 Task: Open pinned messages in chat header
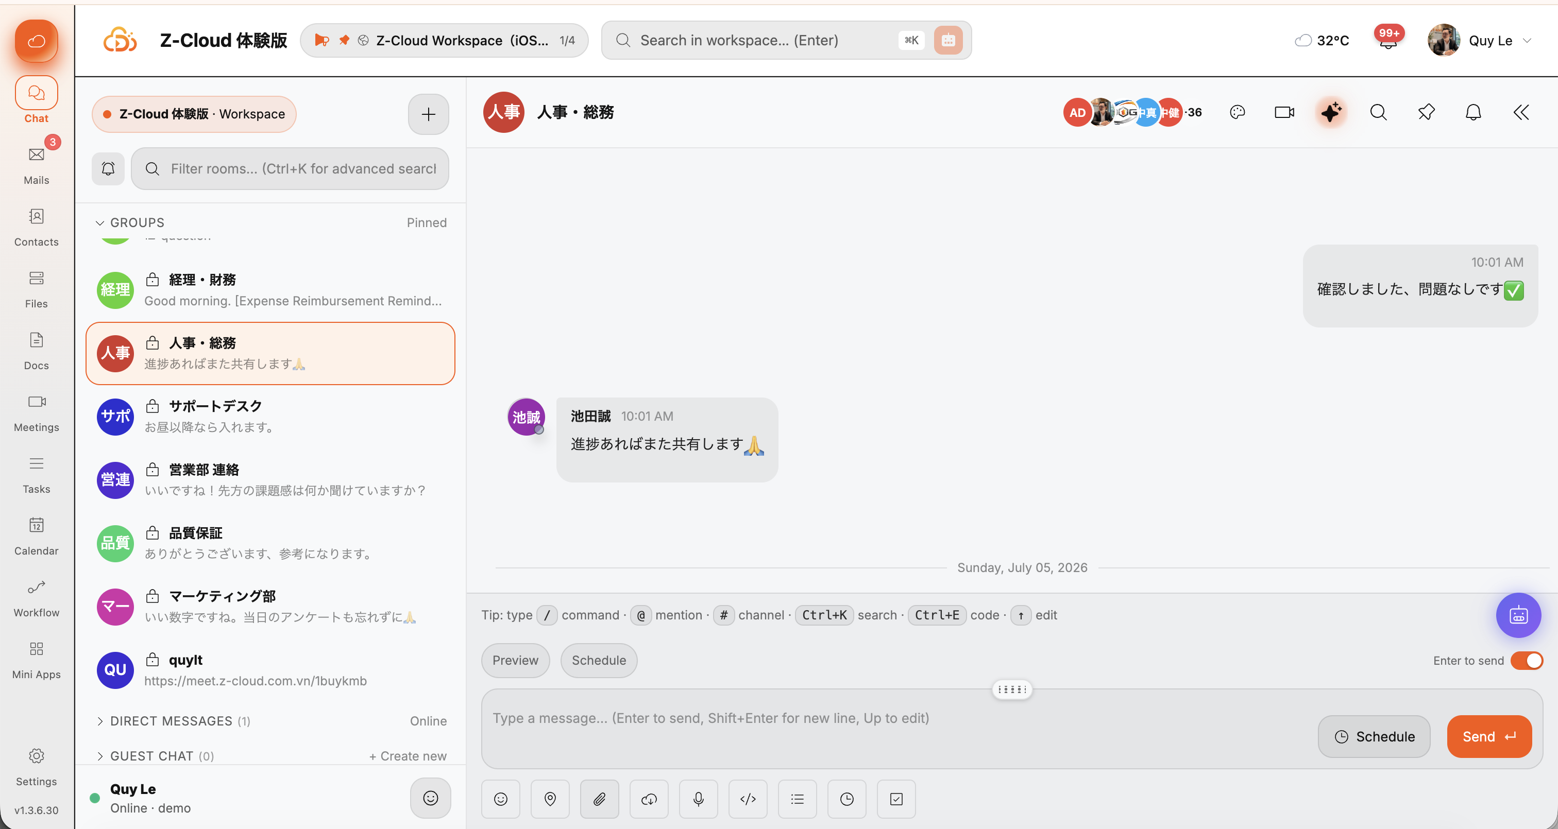pyautogui.click(x=1426, y=112)
